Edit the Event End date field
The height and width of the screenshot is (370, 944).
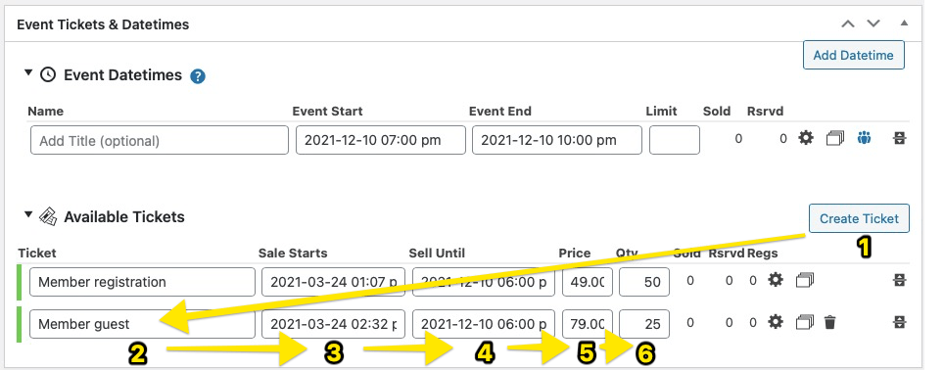[557, 140]
